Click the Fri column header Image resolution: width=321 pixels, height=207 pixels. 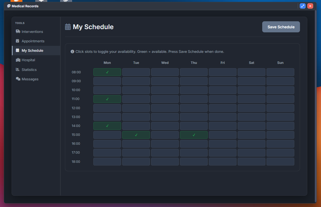point(223,63)
